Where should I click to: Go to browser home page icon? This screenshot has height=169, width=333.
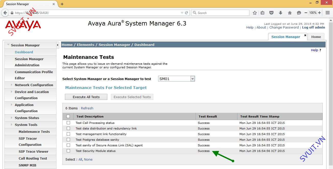click(290, 13)
